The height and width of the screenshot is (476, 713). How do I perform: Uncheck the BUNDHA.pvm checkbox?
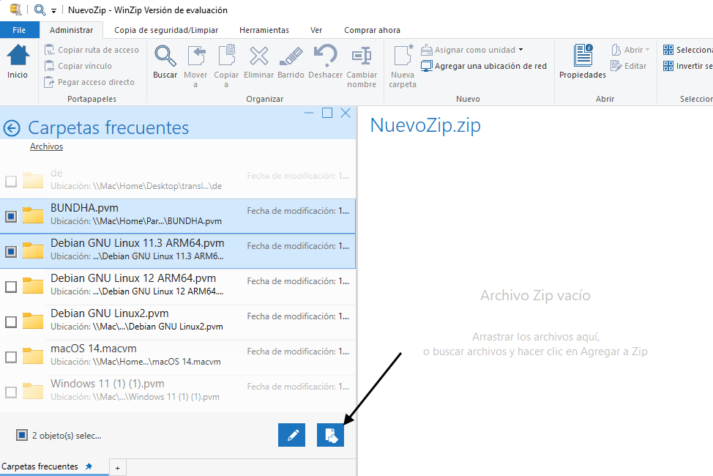[x=11, y=216]
